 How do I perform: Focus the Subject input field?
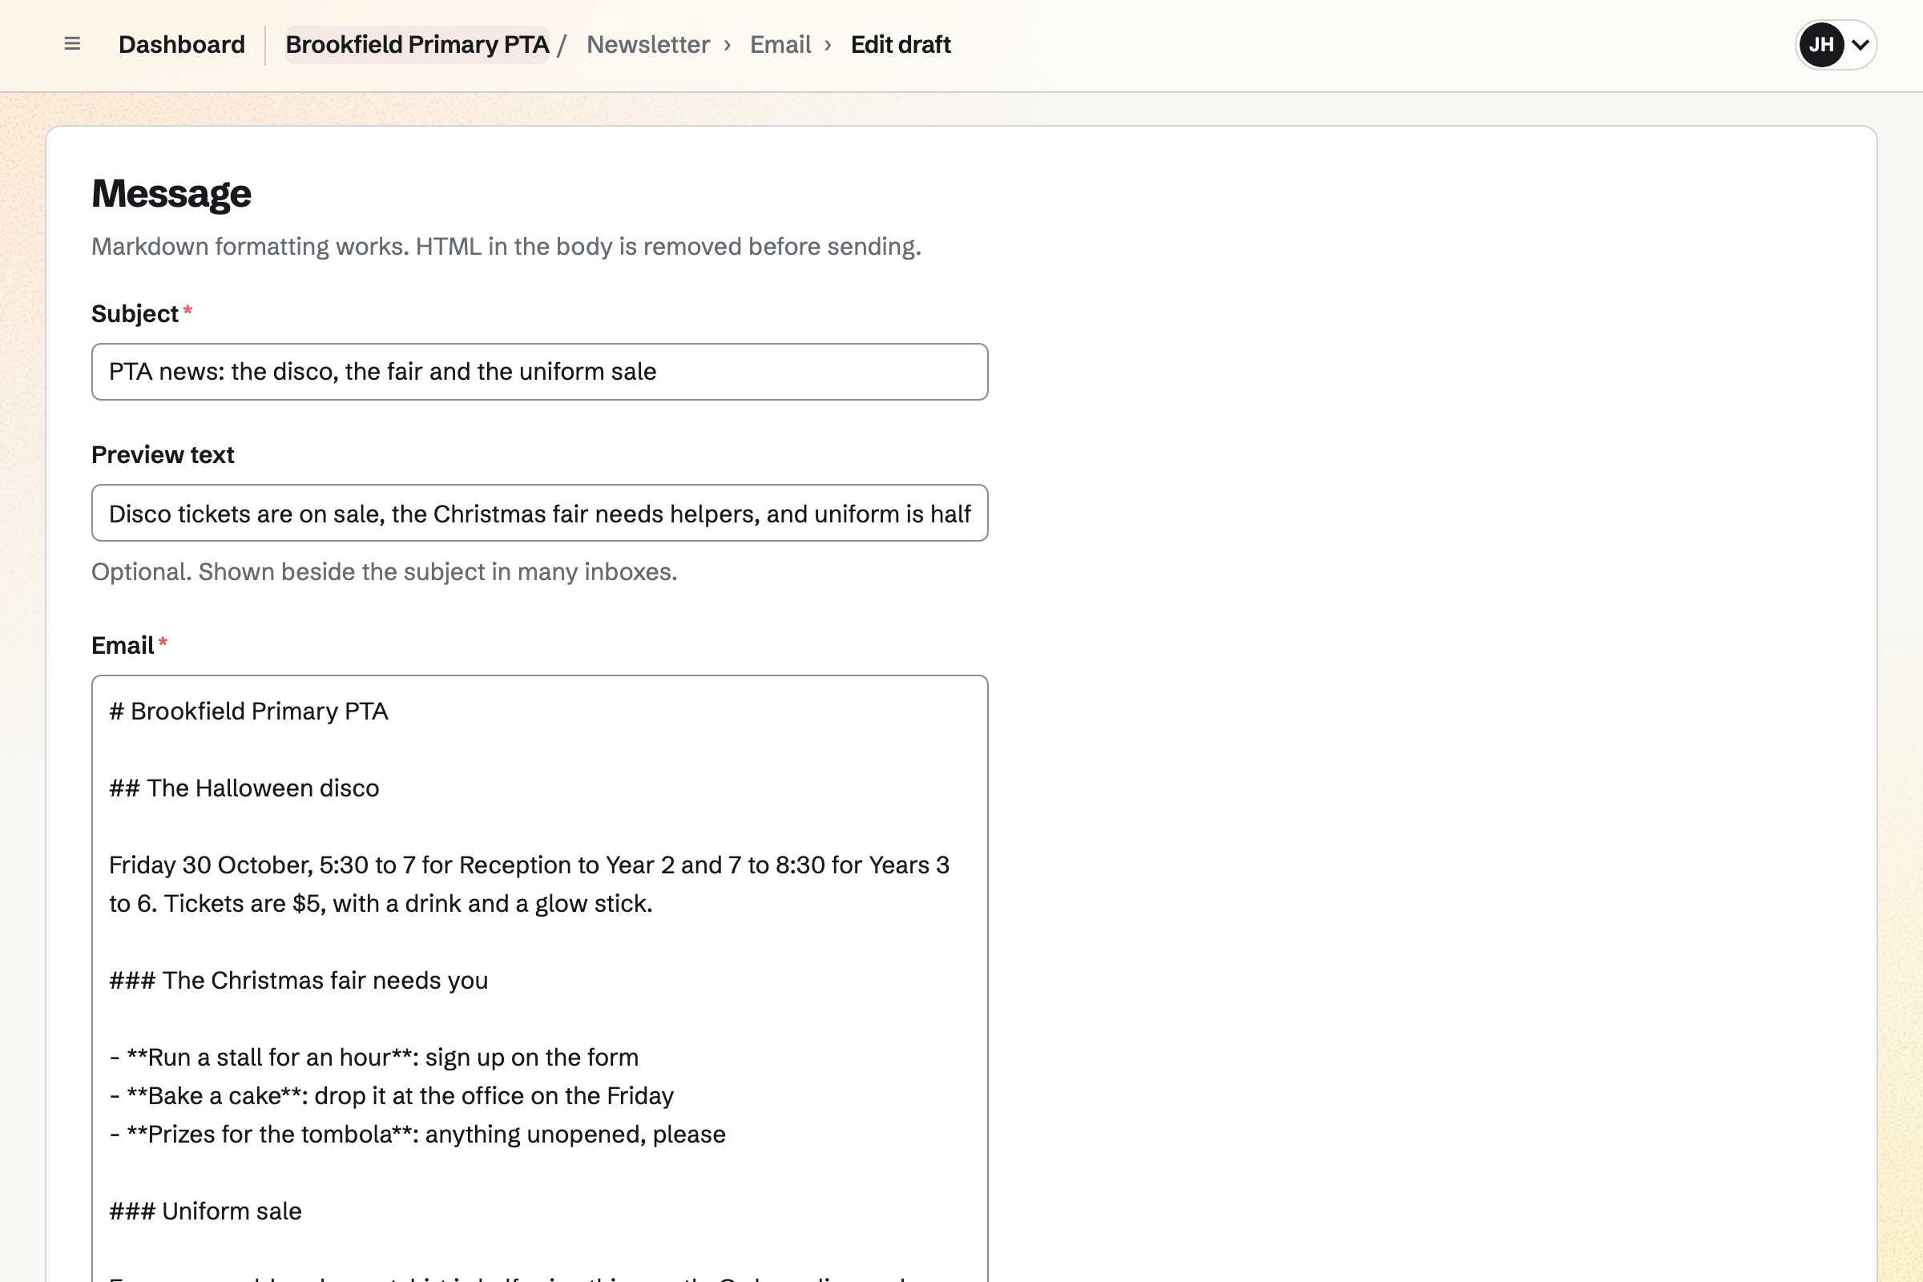[539, 372]
